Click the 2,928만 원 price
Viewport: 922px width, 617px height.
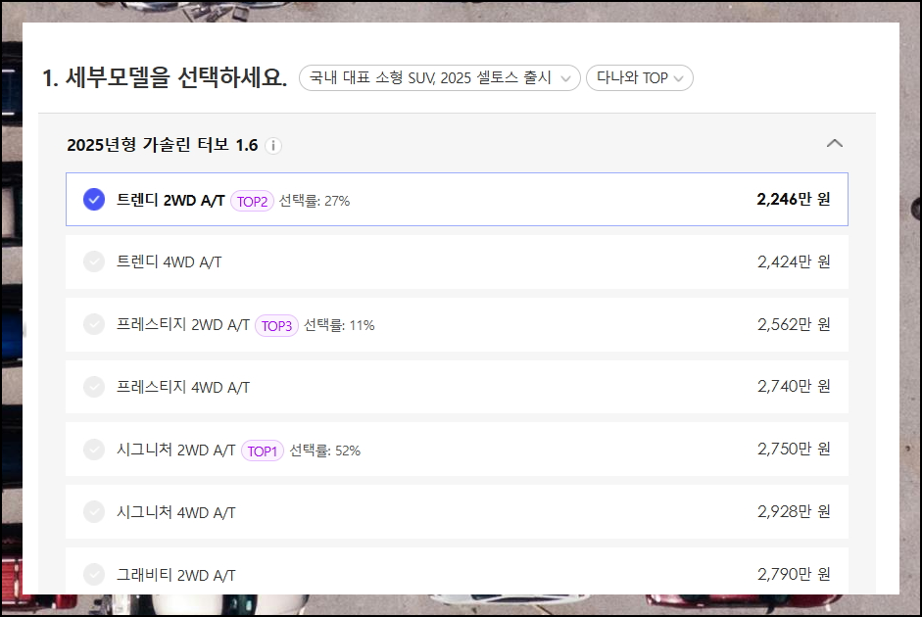click(794, 512)
